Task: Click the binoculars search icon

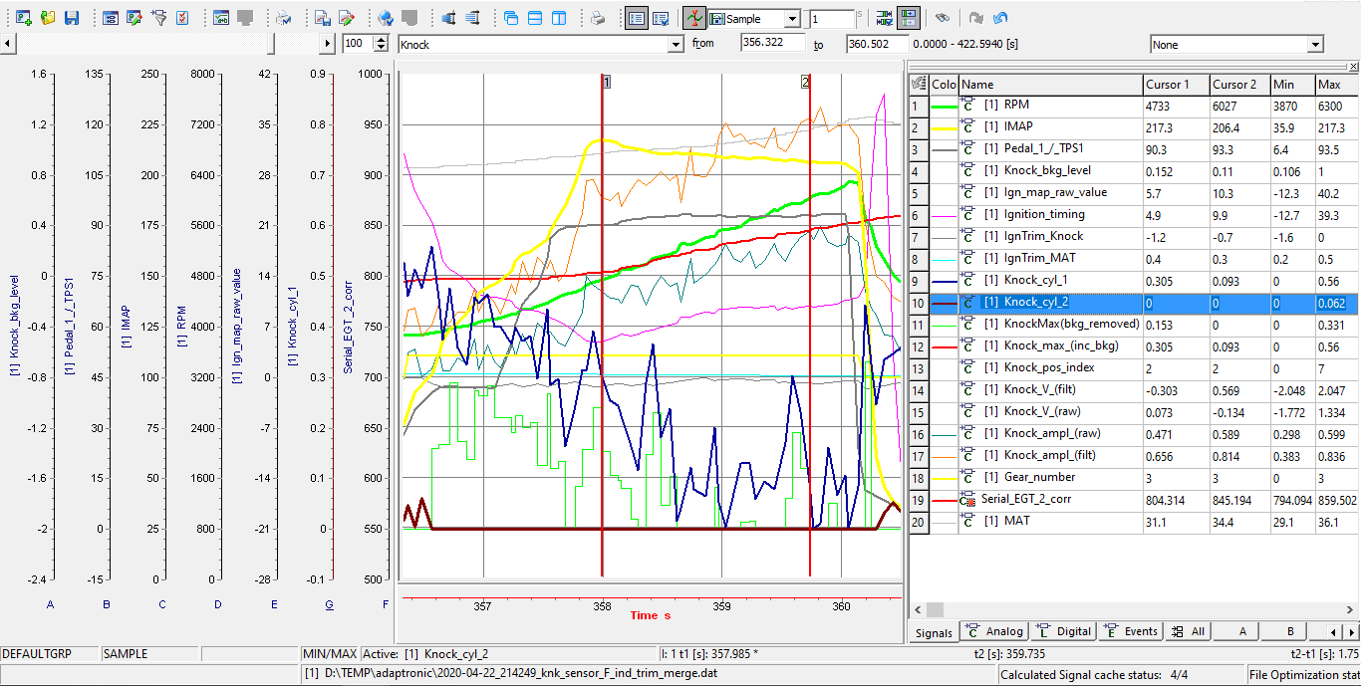Action: tap(942, 18)
